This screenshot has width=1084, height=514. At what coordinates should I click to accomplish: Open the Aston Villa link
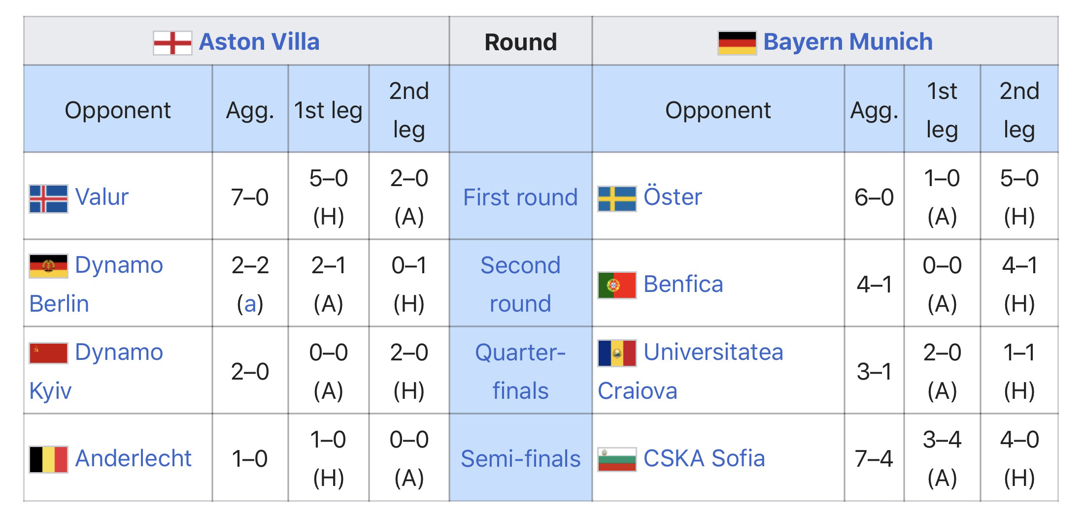point(259,42)
